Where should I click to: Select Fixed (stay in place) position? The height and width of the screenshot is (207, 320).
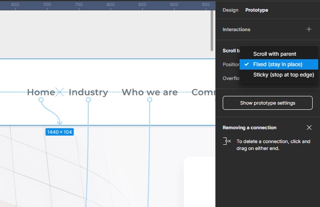[x=278, y=64]
